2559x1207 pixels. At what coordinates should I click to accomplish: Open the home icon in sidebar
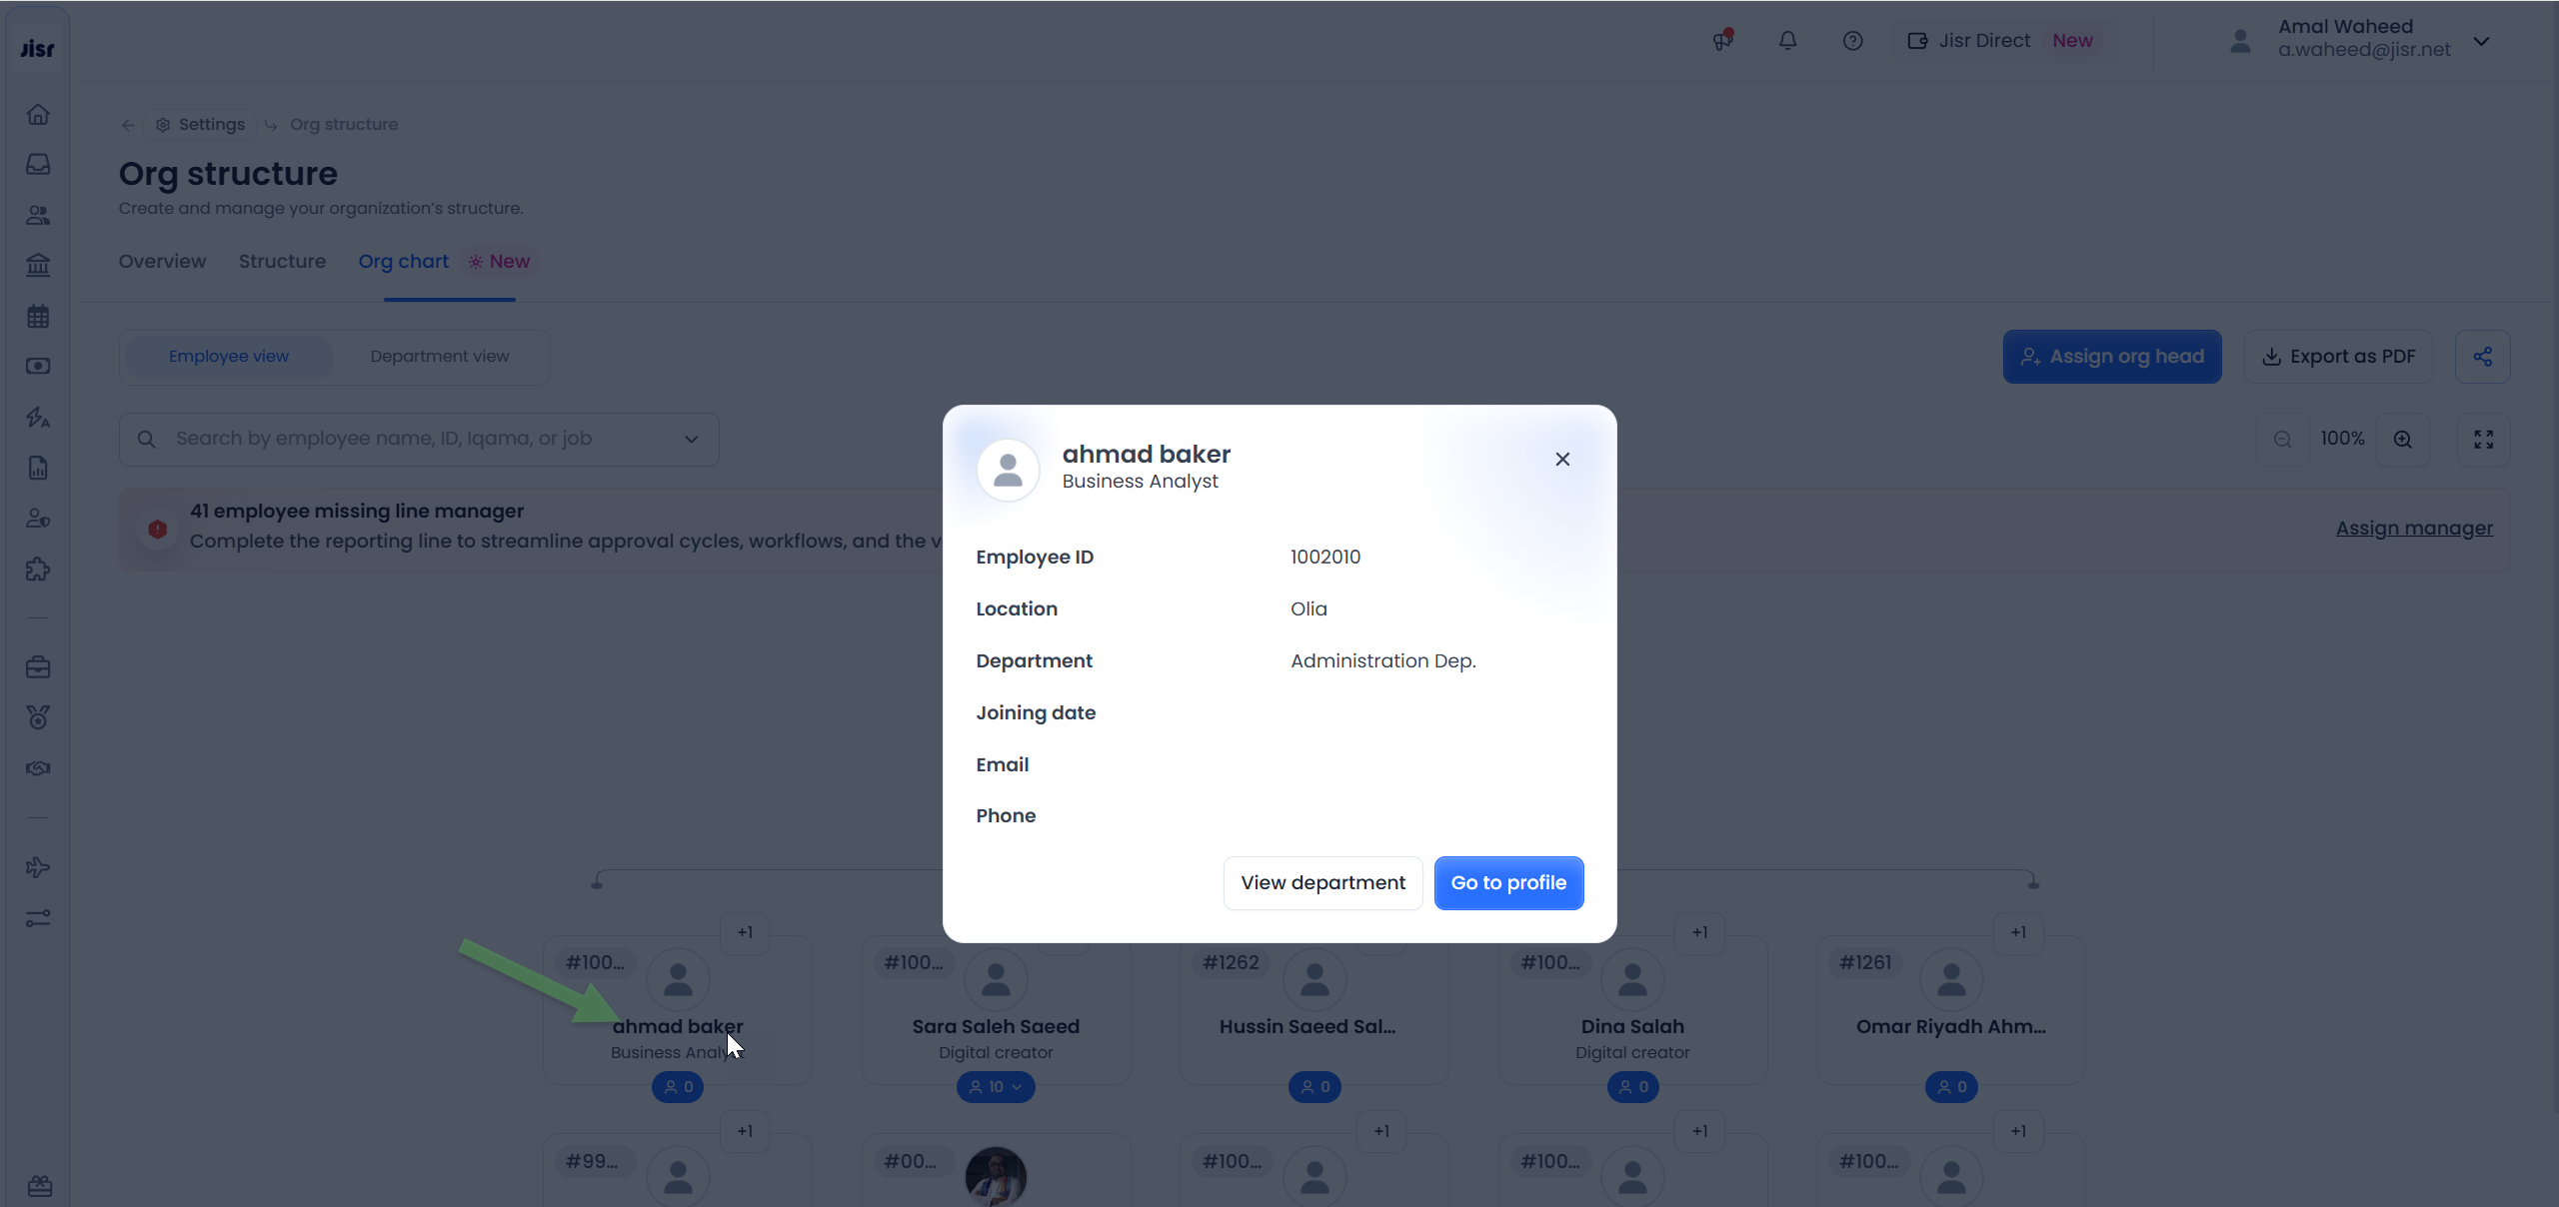[38, 115]
